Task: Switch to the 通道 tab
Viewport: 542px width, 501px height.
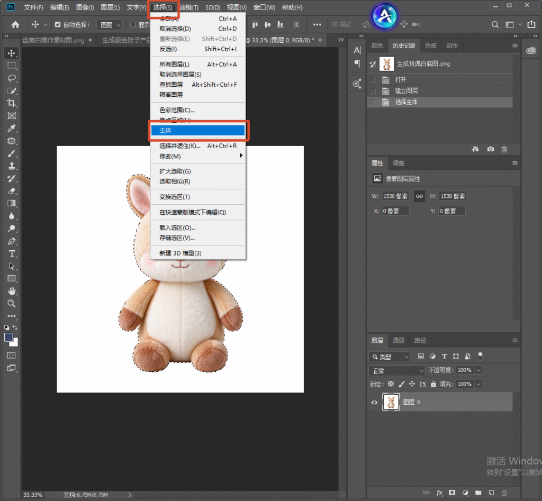Action: [398, 340]
